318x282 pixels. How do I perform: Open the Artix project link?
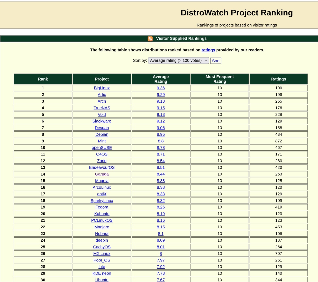(x=102, y=95)
